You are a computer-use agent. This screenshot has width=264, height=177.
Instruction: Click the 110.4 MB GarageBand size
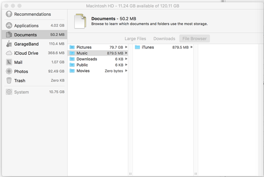[x=57, y=44]
